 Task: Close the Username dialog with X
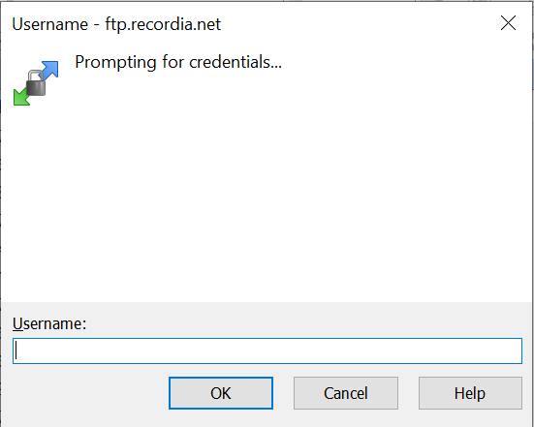coord(508,23)
